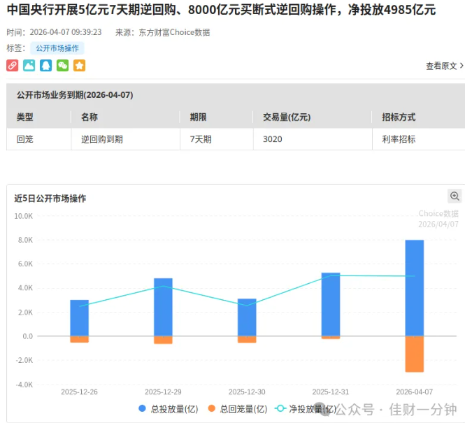Share via the green WeChat icon

62,66
